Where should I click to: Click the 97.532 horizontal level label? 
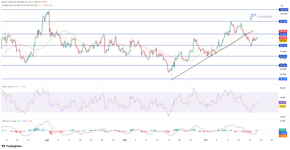click(283, 56)
